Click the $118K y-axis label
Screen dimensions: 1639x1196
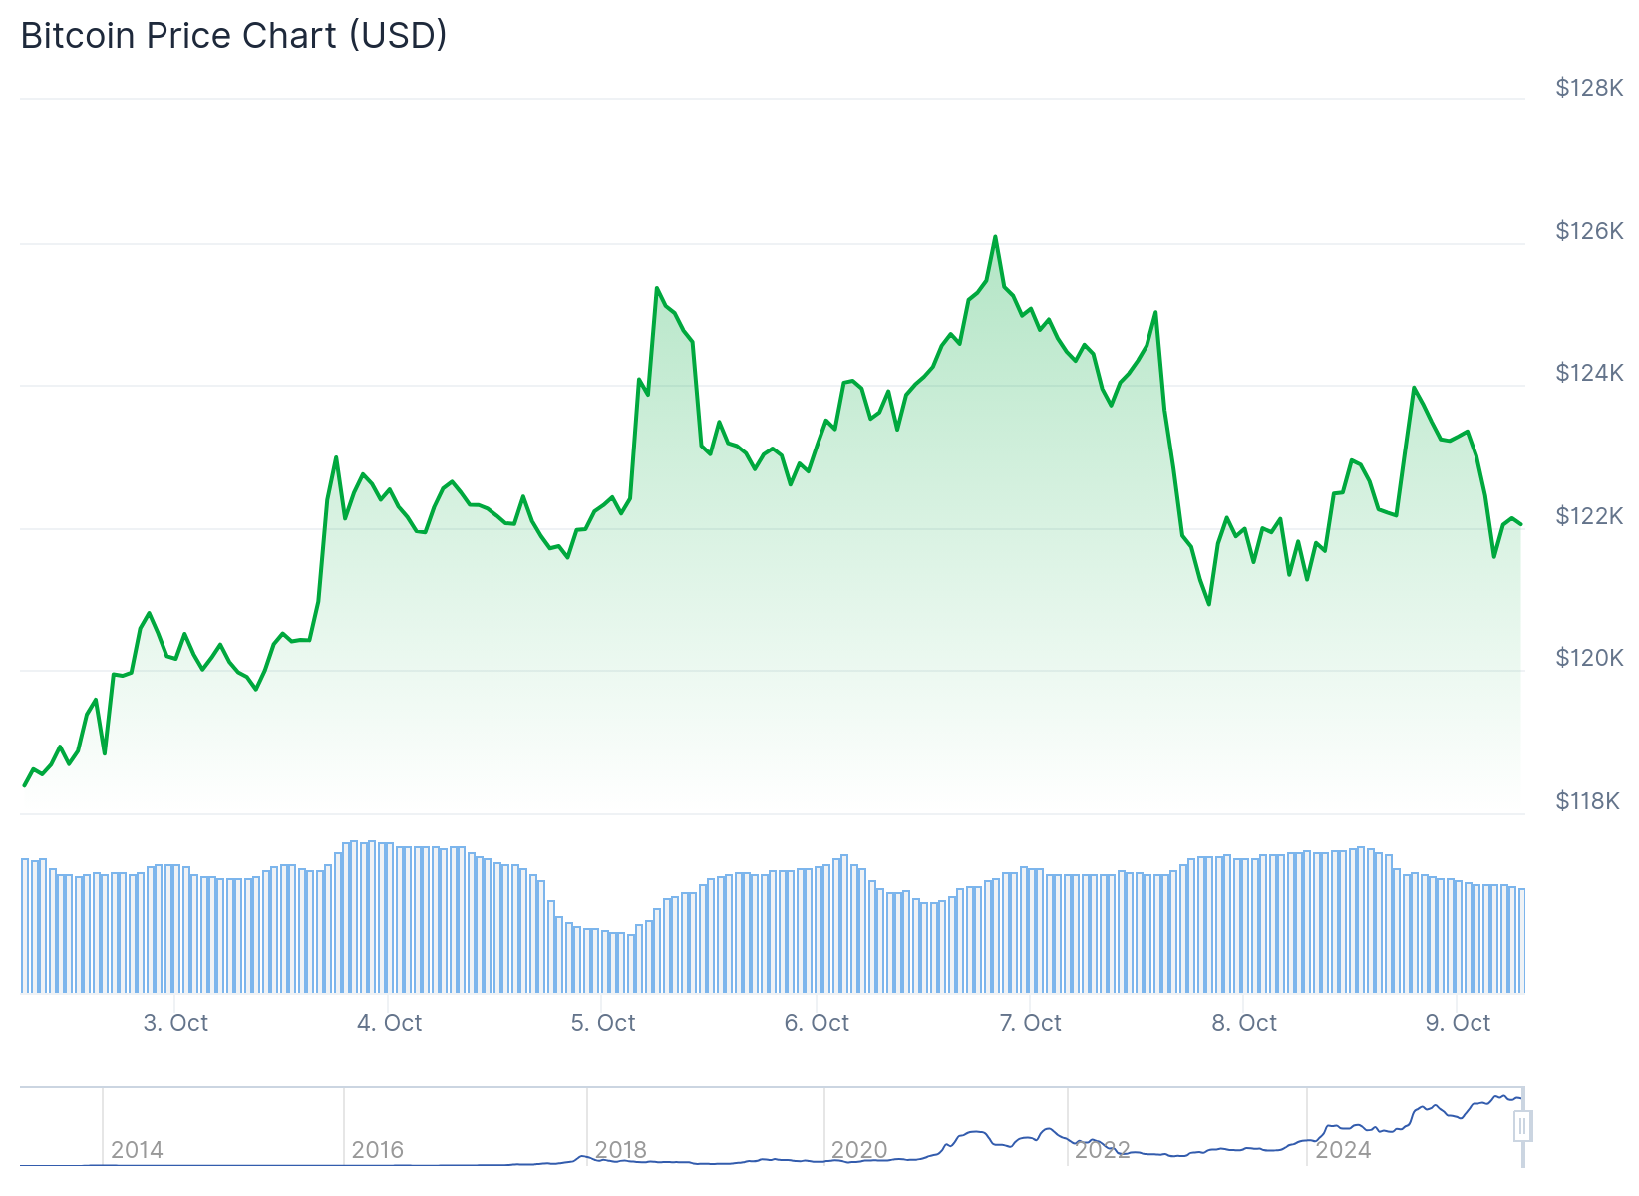tap(1587, 801)
